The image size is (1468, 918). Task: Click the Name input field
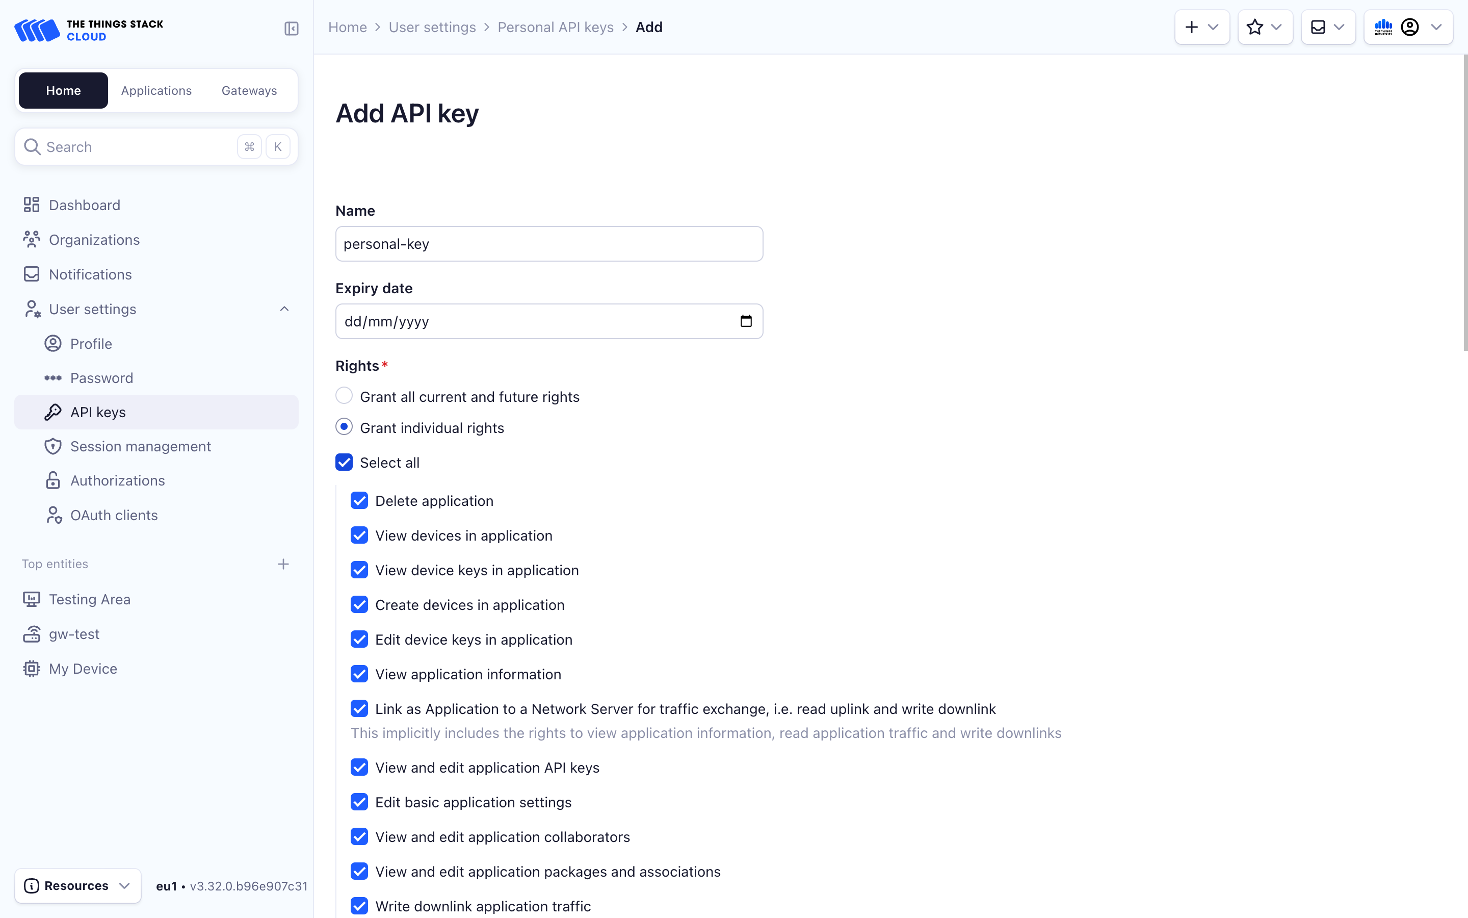[549, 244]
